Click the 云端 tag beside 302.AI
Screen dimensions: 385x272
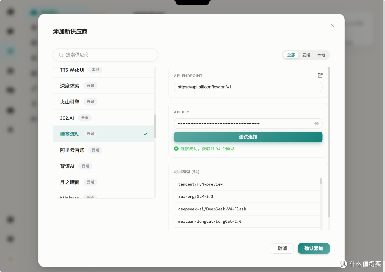click(85, 118)
